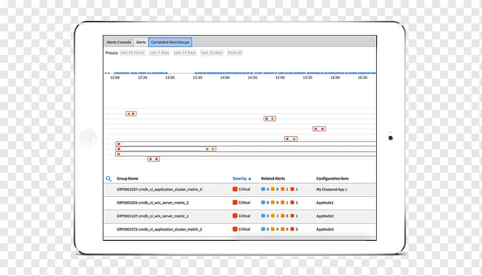The image size is (482, 276).
Task: Switch to the Alerts Console tab
Action: point(118,42)
